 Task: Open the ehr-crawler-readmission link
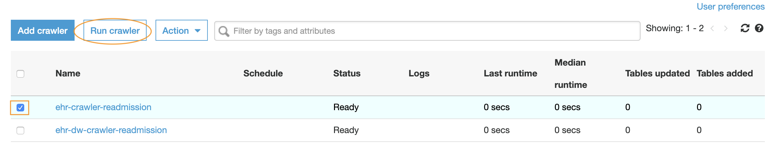point(103,107)
